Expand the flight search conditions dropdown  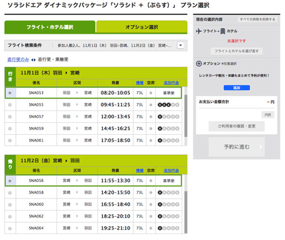pos(180,46)
